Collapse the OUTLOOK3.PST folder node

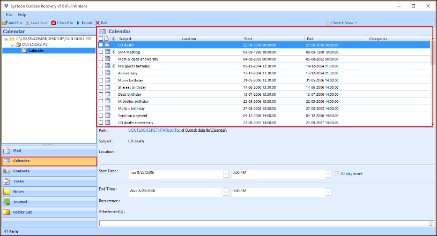12,45
